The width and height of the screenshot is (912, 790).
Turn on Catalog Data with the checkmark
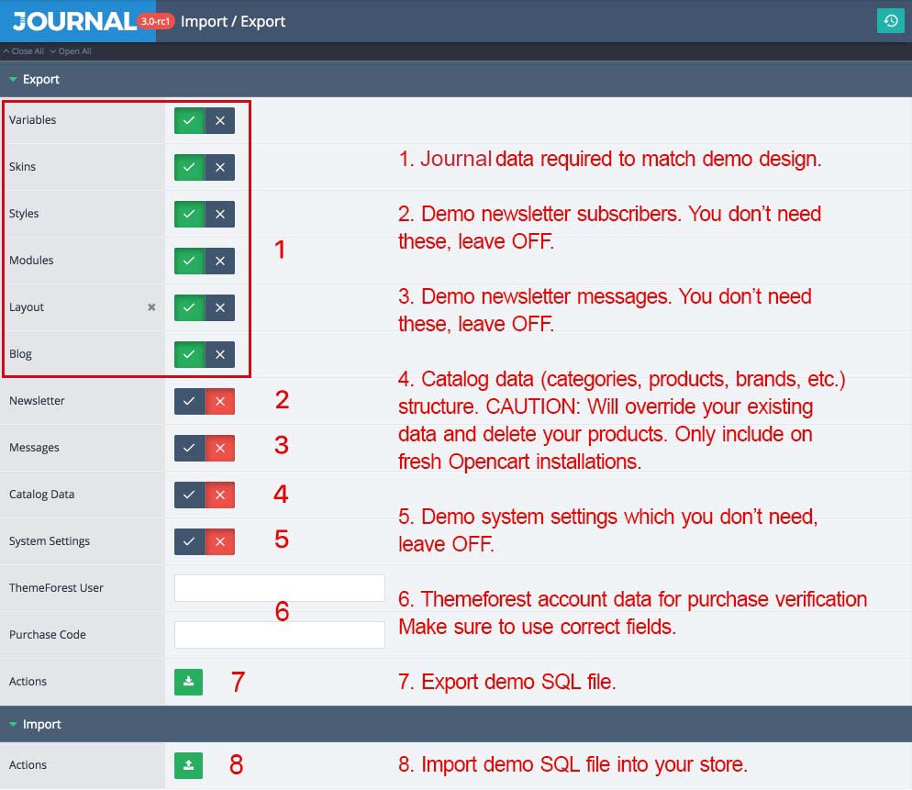[189, 495]
